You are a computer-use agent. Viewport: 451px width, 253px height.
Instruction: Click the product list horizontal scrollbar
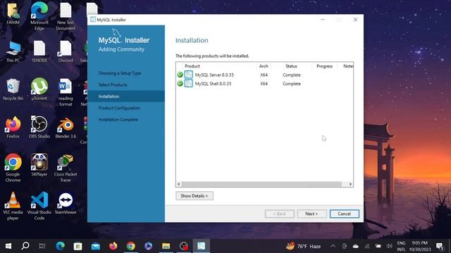tap(261, 184)
